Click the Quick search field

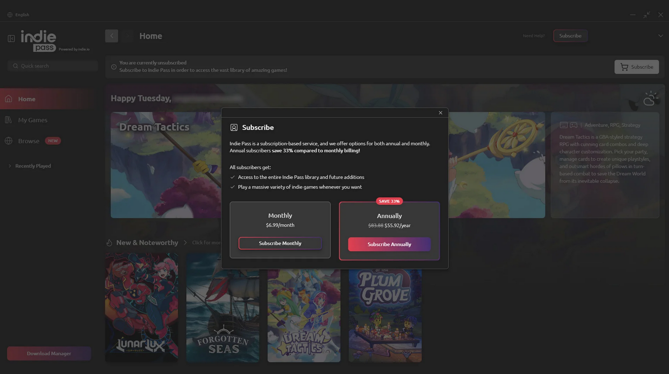click(52, 66)
